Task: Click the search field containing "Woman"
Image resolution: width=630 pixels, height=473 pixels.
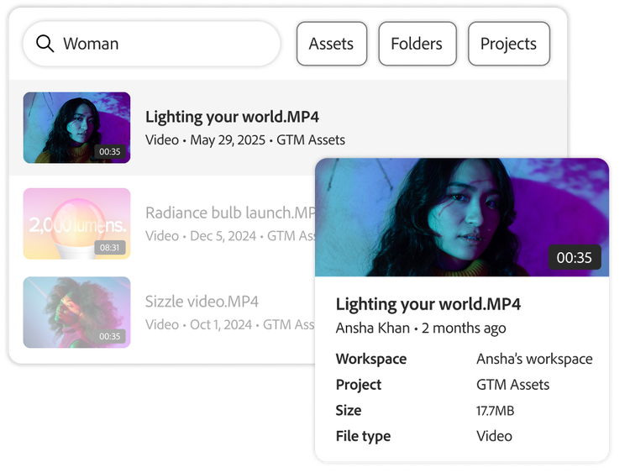Action: [x=160, y=44]
